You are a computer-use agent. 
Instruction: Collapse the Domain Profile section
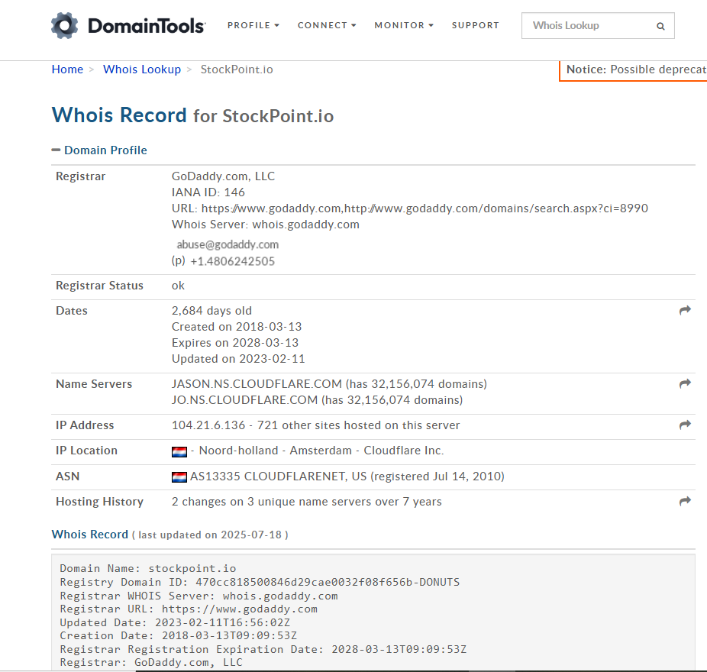click(99, 150)
